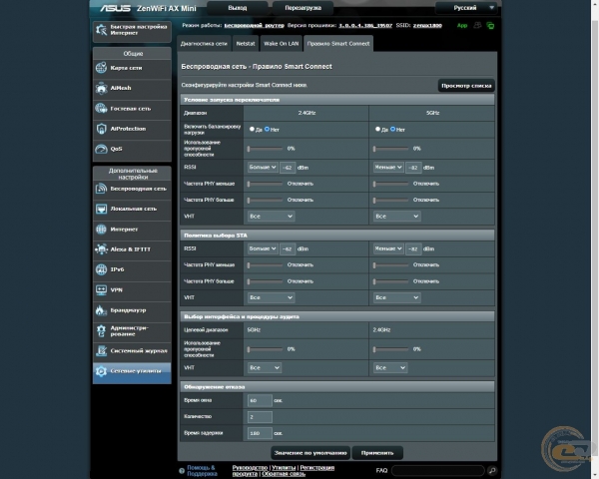Click the Administration (Администрирование) gear icon
The height and width of the screenshot is (479, 599).
pos(101,330)
